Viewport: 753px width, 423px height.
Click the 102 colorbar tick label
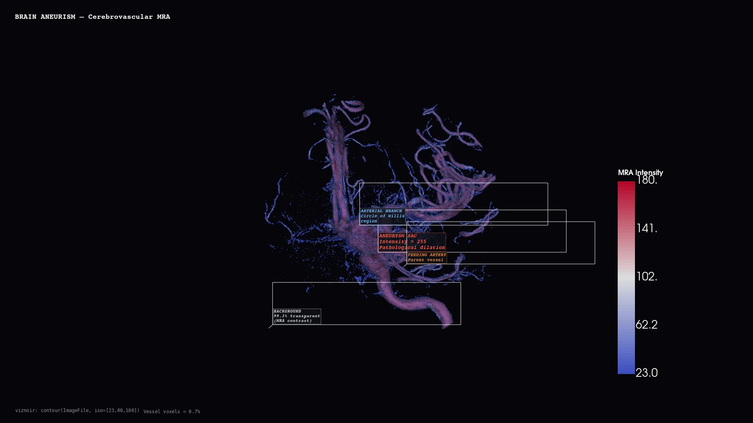click(x=646, y=277)
